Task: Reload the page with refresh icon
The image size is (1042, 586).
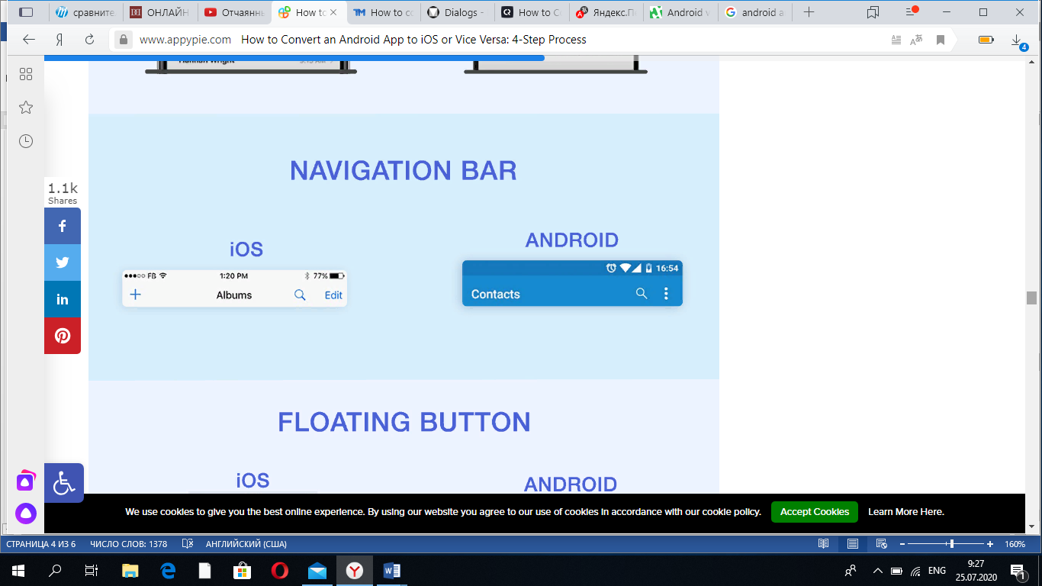Action: click(89, 40)
